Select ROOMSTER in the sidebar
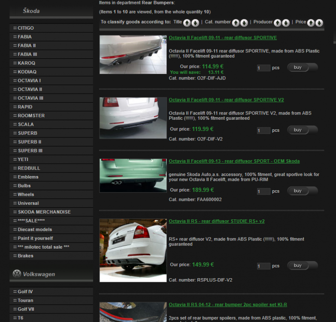This screenshot has width=336, height=322. click(51, 116)
